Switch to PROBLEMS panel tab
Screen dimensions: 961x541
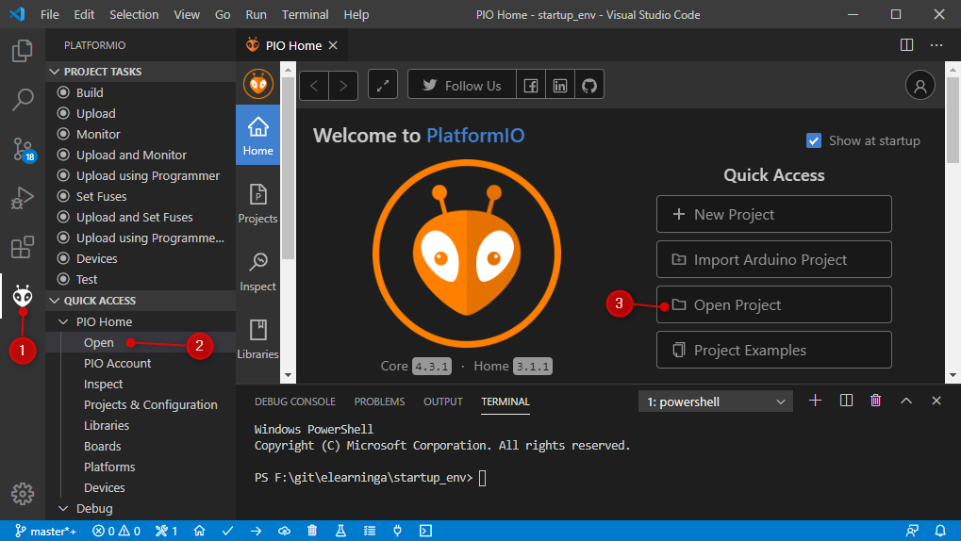click(x=379, y=402)
